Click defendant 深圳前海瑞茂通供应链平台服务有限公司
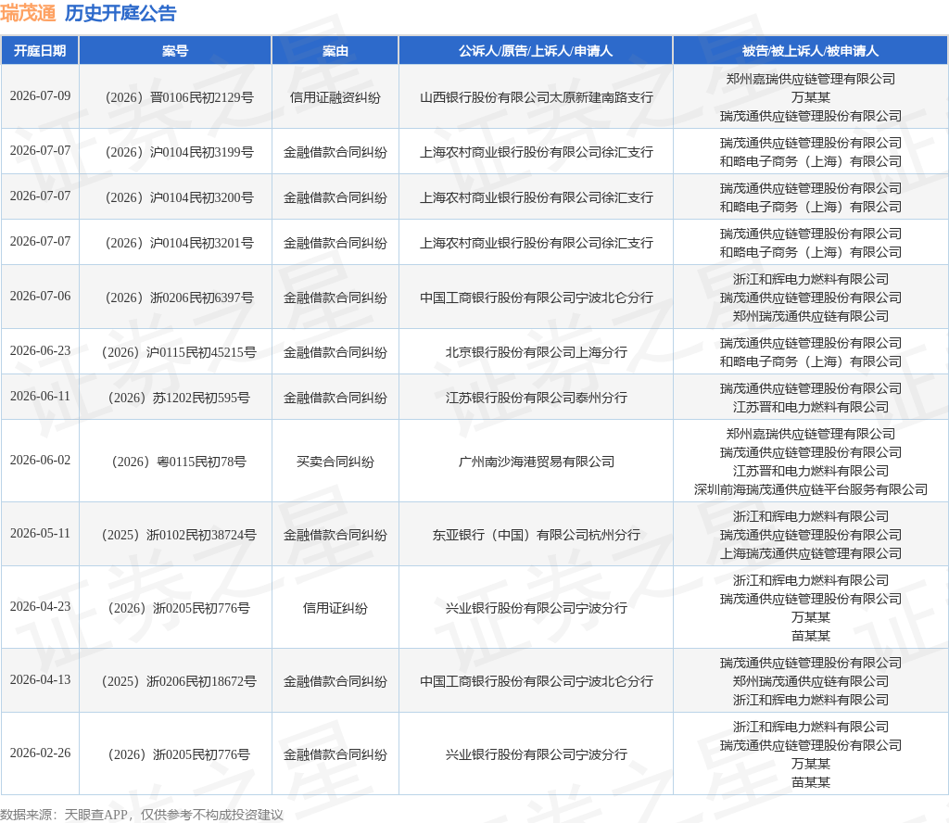 [x=810, y=489]
